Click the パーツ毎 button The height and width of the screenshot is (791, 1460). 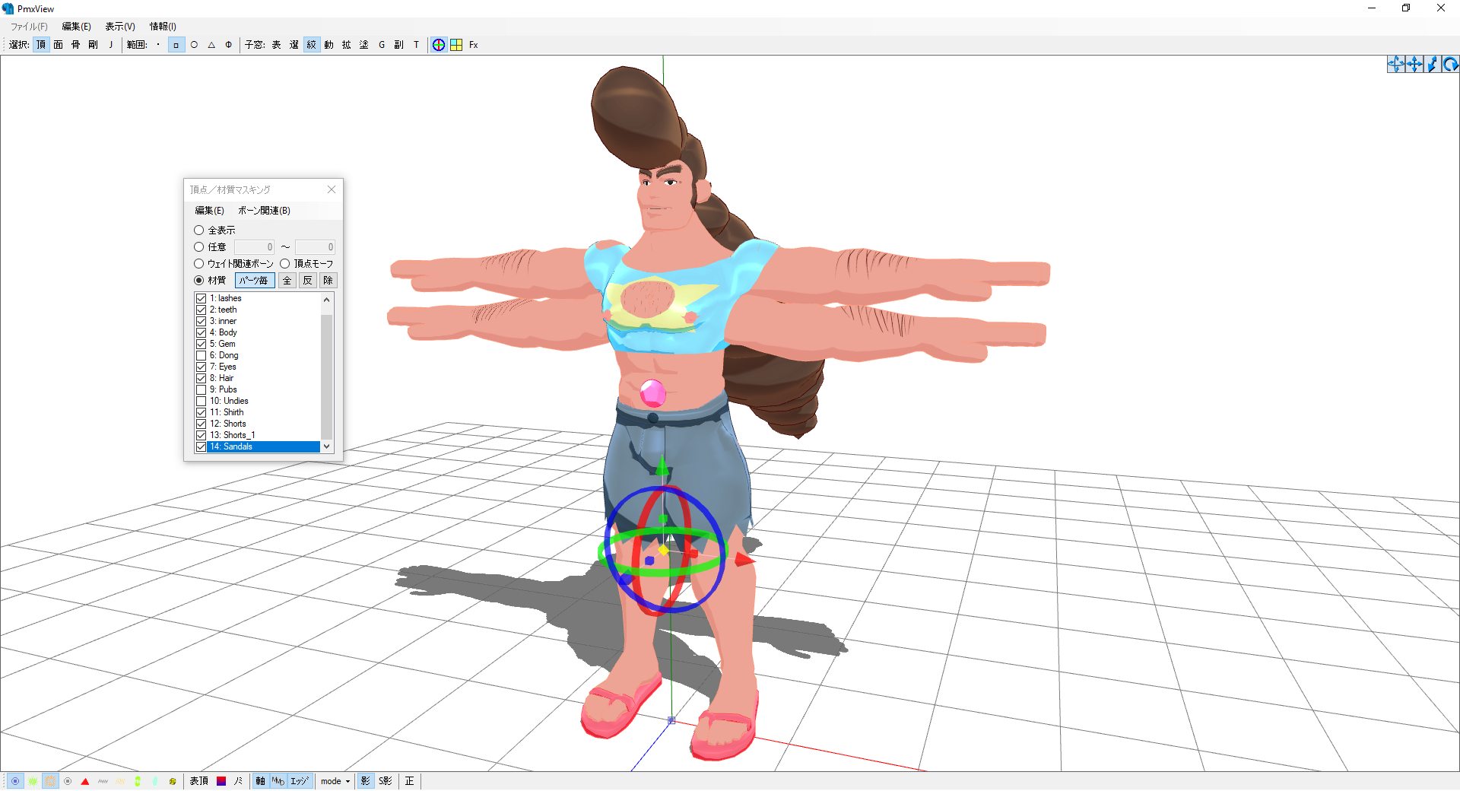(255, 281)
